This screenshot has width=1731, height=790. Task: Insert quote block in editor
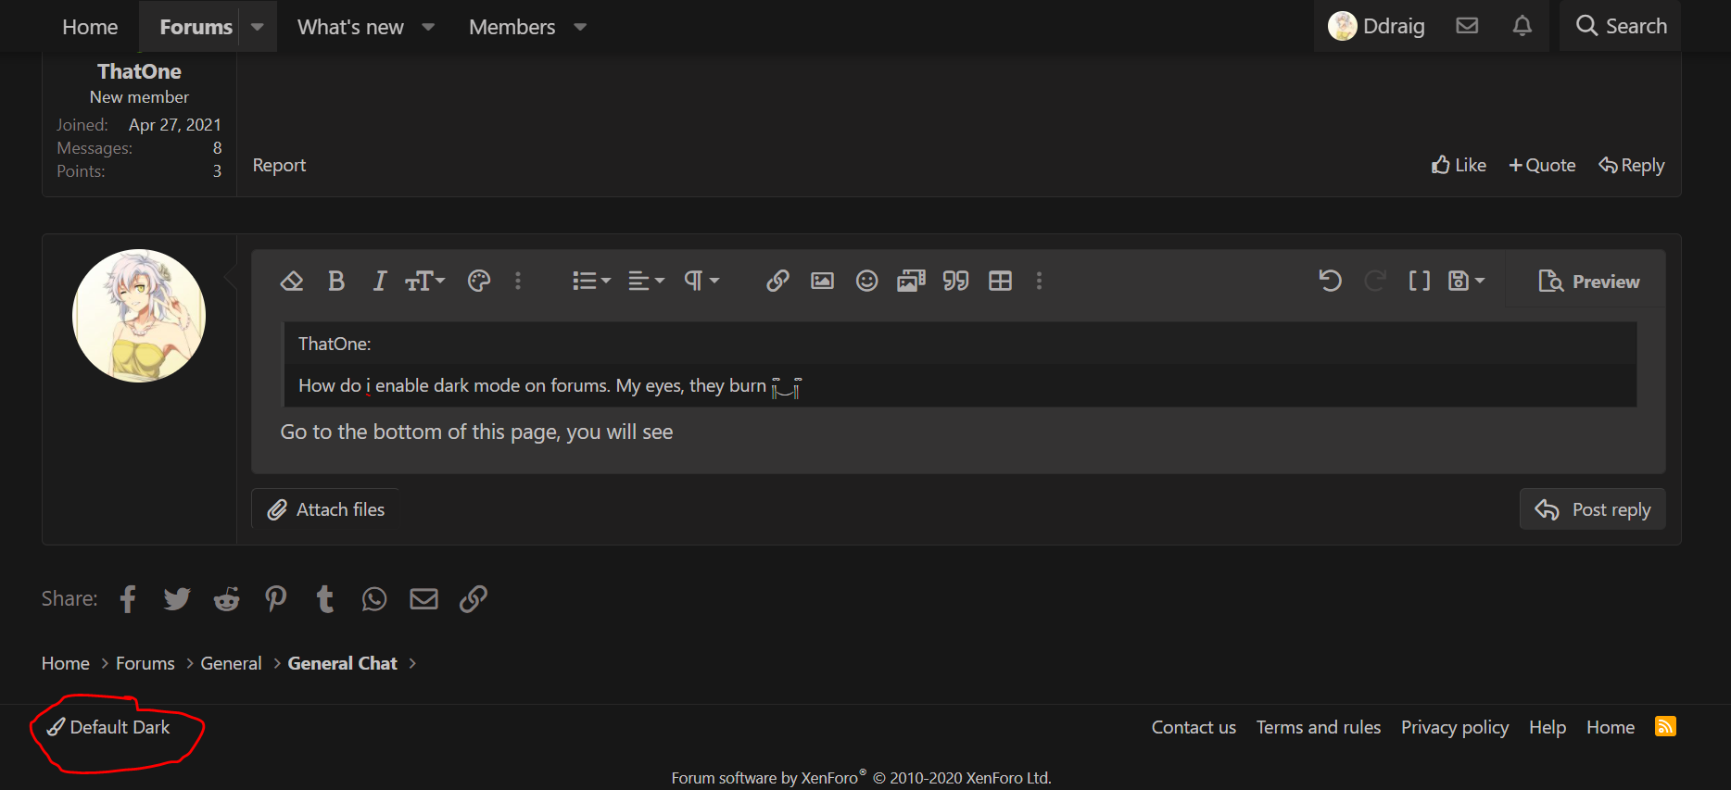pyautogui.click(x=955, y=281)
